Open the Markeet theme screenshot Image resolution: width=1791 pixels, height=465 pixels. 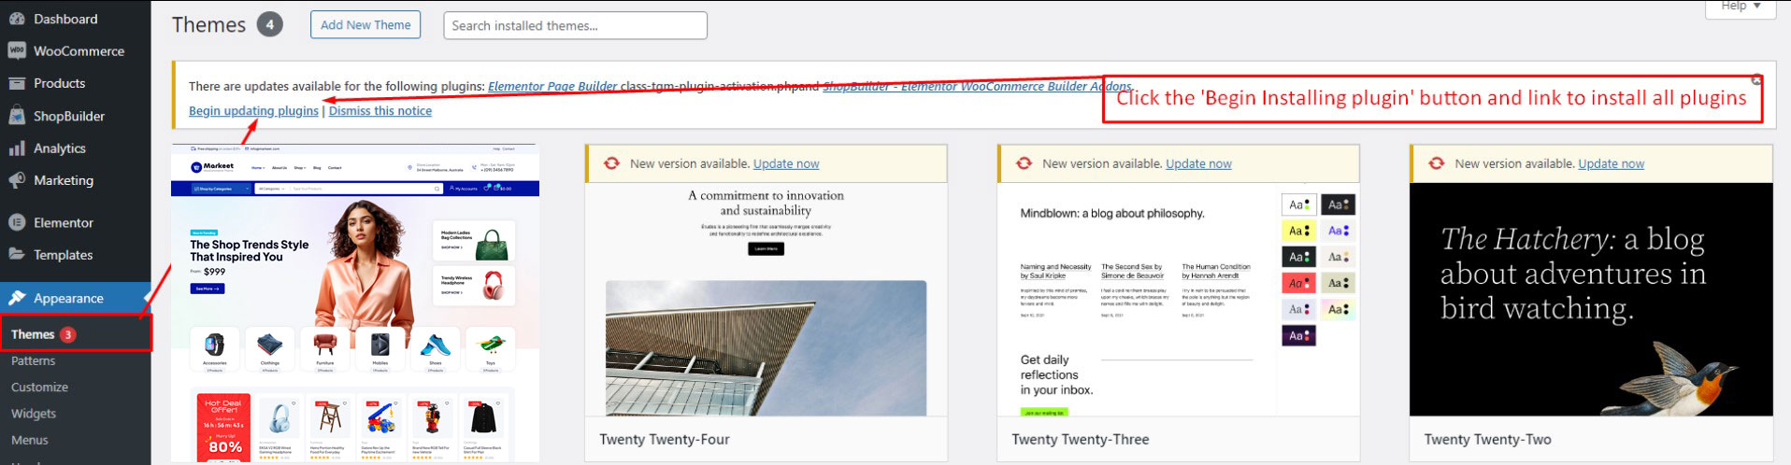coord(355,303)
